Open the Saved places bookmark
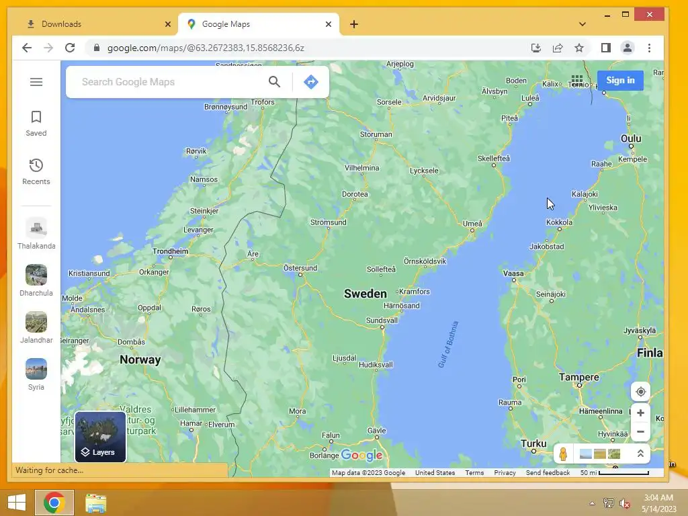The image size is (688, 516). (x=36, y=124)
